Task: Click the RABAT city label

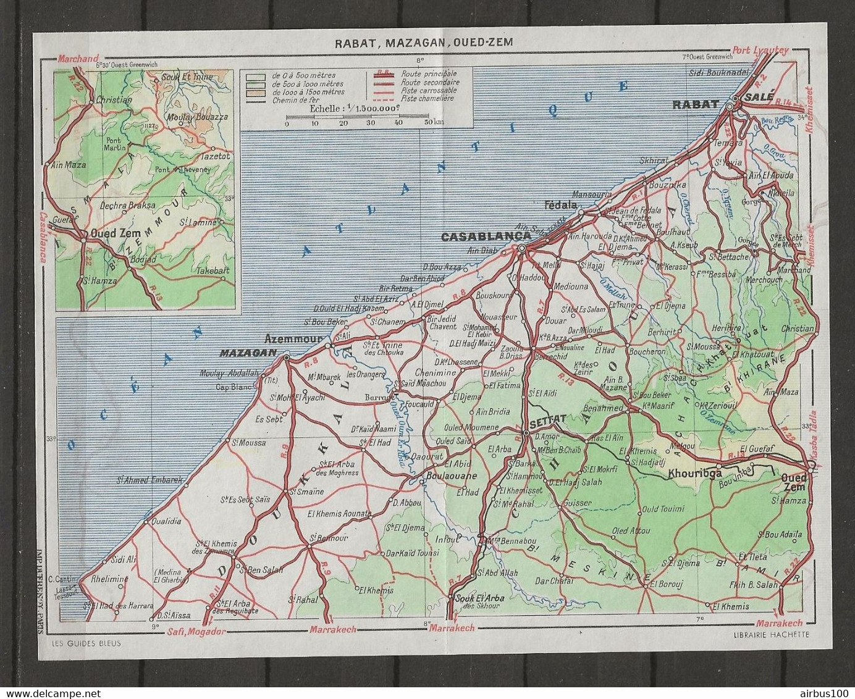Action: 696,104
